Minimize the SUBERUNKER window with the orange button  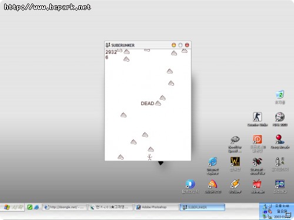point(173,45)
